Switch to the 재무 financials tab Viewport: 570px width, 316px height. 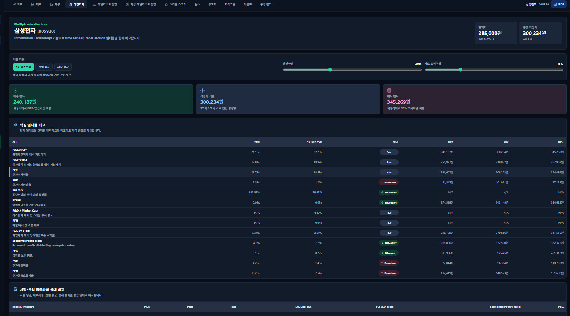[x=55, y=4]
